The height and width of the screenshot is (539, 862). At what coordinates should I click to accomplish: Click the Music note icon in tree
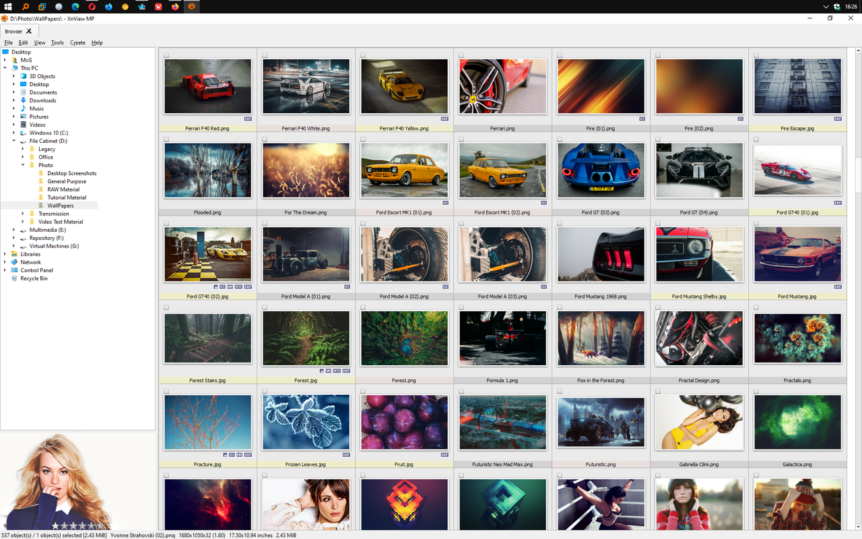tap(24, 108)
